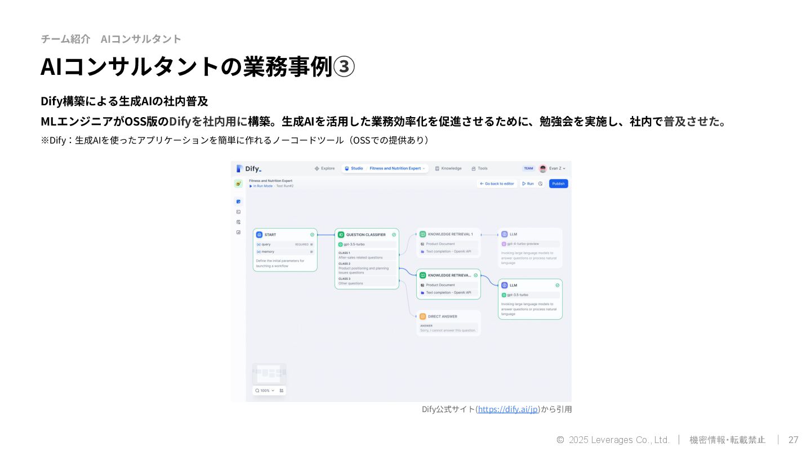Screen dimensions: 811x456
Task: Select the workflow orchestrate icon in the left sidebar
Action: tap(238, 202)
